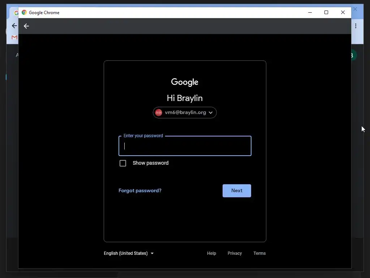Screen dimensions: 370x278
Task: Click the red account avatar beside vm6@braylin.org
Action: (159, 113)
